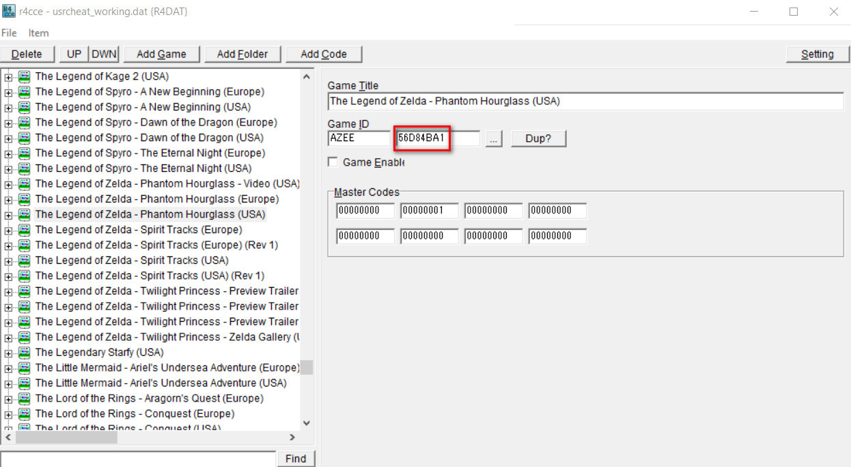Select Lord of the Rings - Conquest (Europe) row
851x467 pixels.
click(x=135, y=414)
